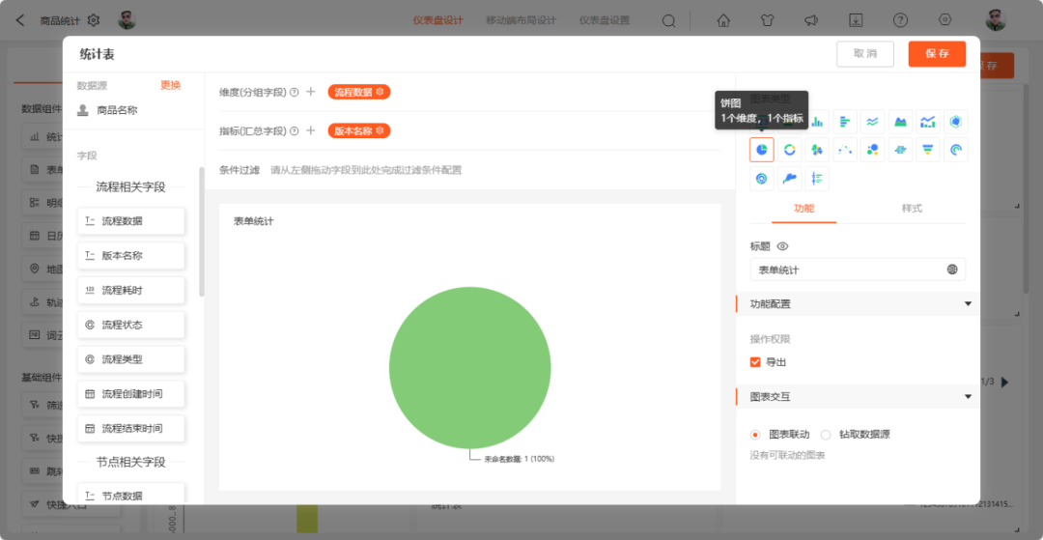Select the bidirectional bar chart icon
This screenshot has width=1043, height=540.
coord(900,150)
